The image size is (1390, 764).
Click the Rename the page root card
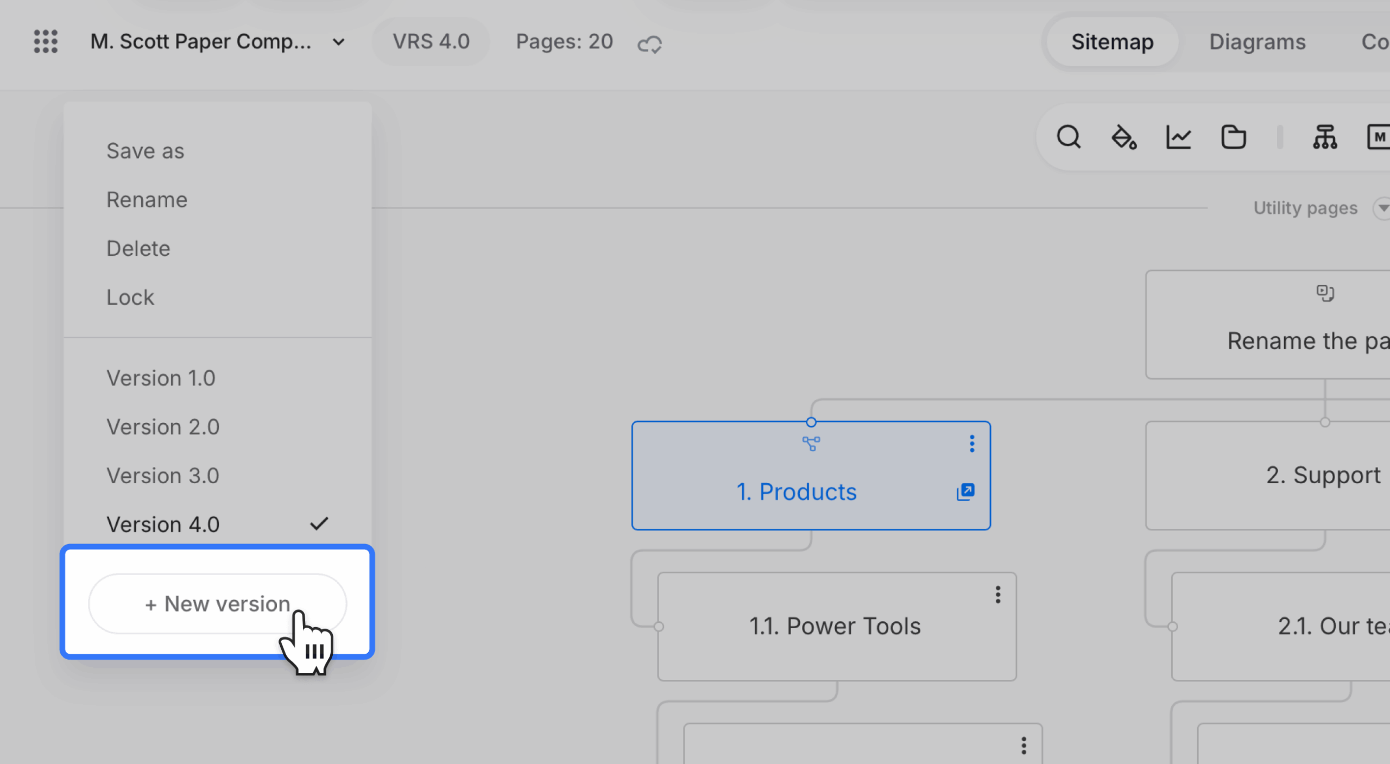tap(1268, 325)
